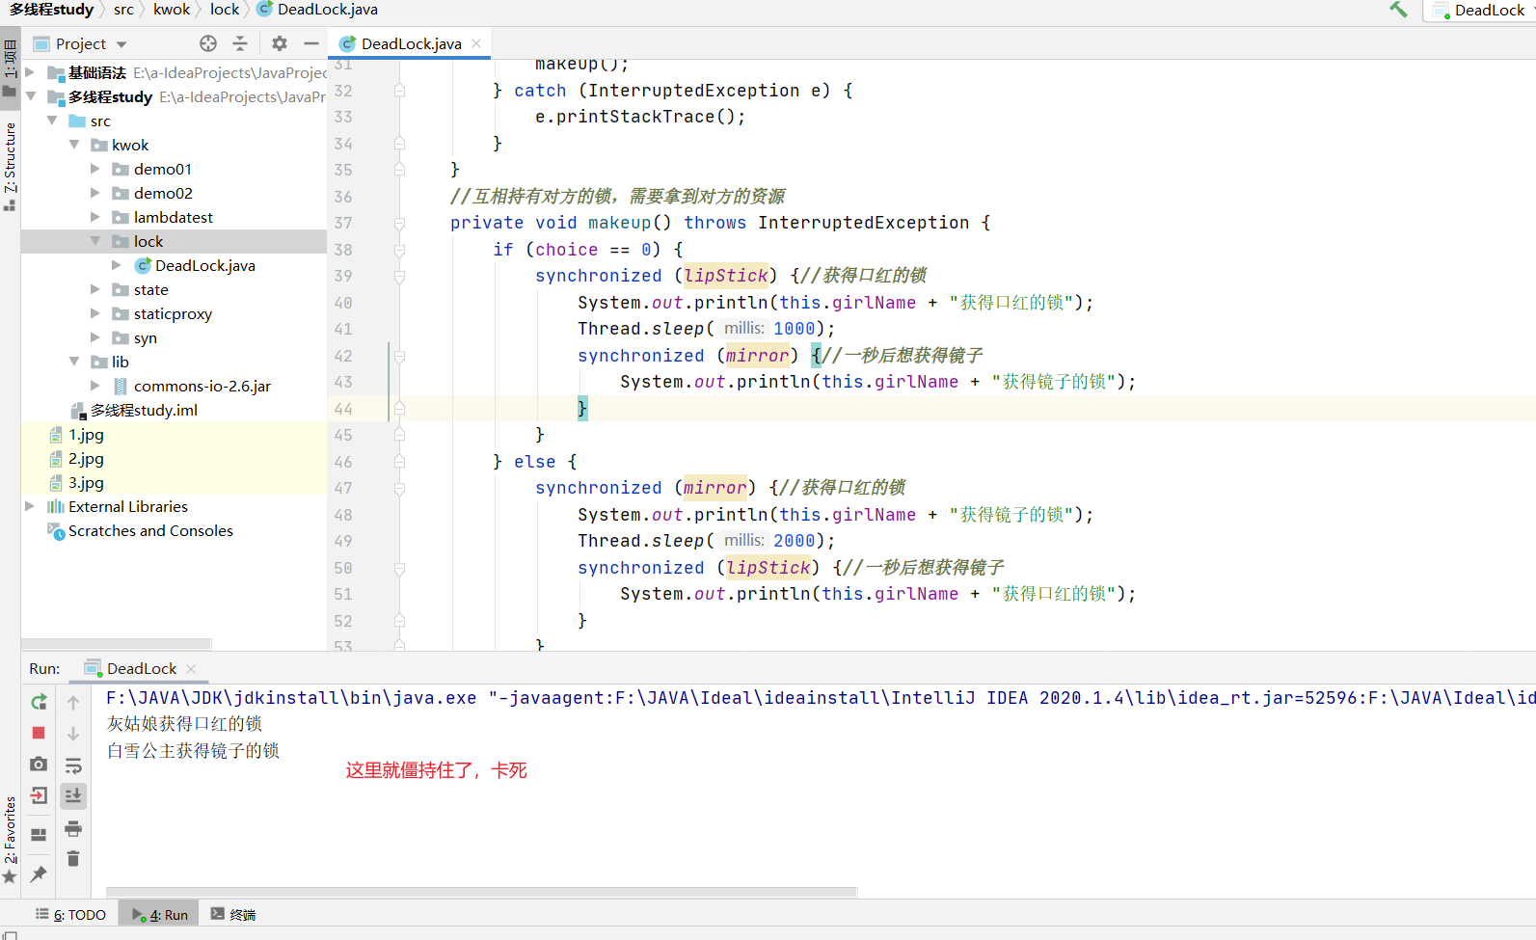1536x940 pixels.
Task: Select commons-io-2.6.jar library
Action: [202, 386]
